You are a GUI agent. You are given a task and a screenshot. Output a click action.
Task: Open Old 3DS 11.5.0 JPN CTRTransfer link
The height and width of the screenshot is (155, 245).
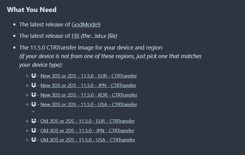(87, 130)
